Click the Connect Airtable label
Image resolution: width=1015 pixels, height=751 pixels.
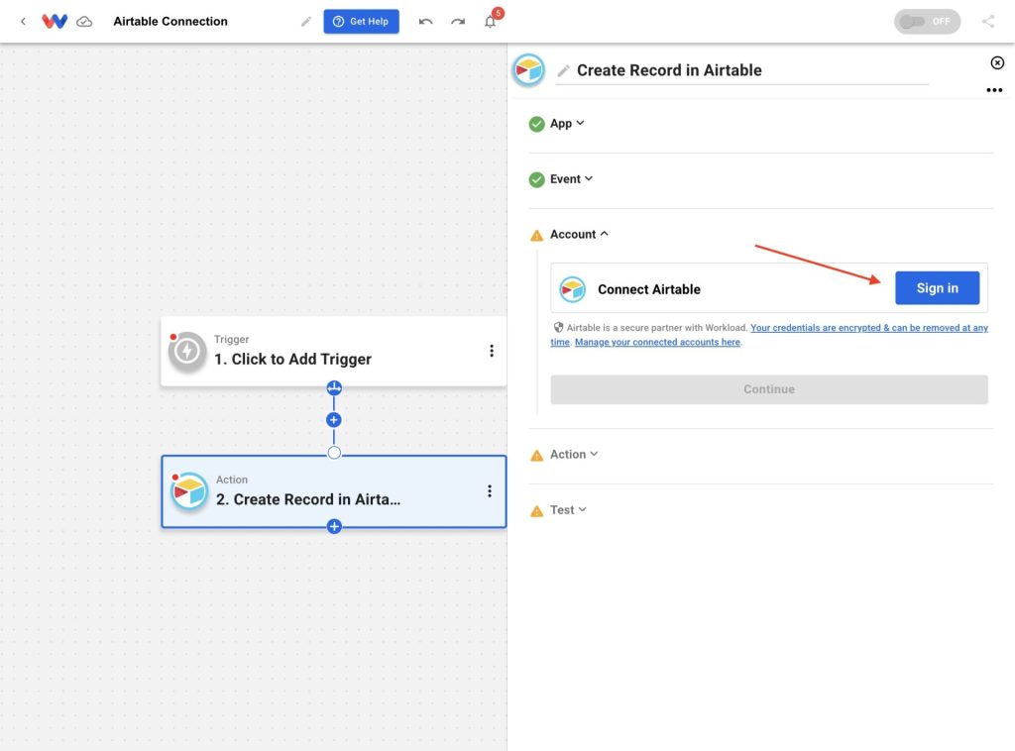pos(648,289)
